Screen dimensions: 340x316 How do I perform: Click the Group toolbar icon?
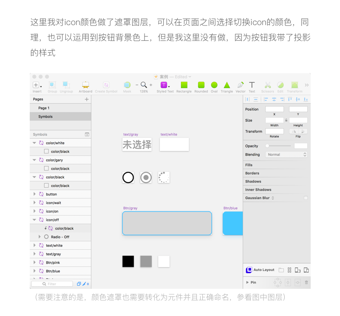pyautogui.click(x=52, y=85)
